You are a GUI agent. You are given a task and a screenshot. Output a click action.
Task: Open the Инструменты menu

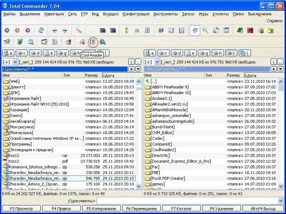click(166, 14)
